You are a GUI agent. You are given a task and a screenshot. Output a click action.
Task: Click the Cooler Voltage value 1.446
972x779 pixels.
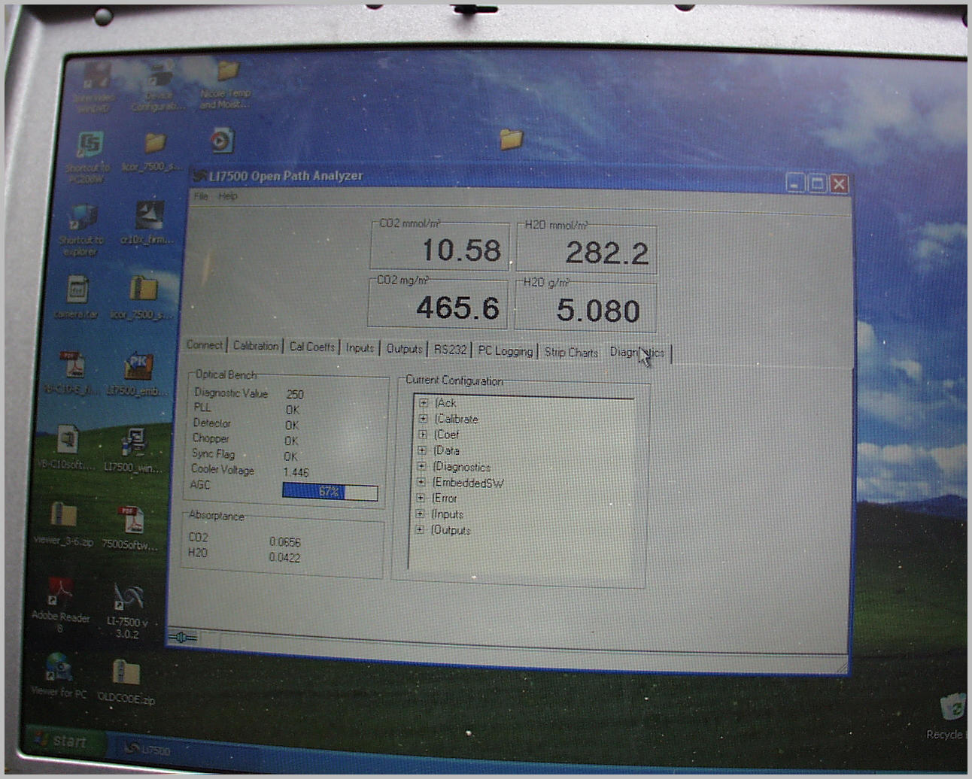coord(296,472)
